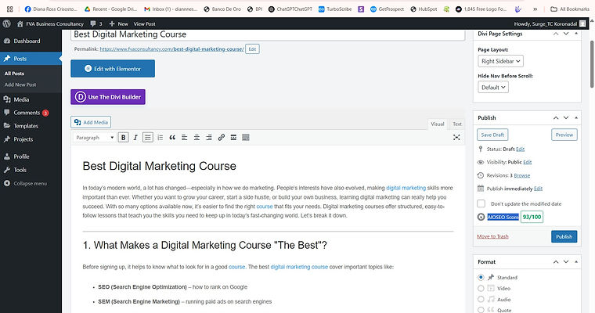Image resolution: width=595 pixels, height=313 pixels.
Task: Open Media in the admin sidebar
Action: point(21,99)
